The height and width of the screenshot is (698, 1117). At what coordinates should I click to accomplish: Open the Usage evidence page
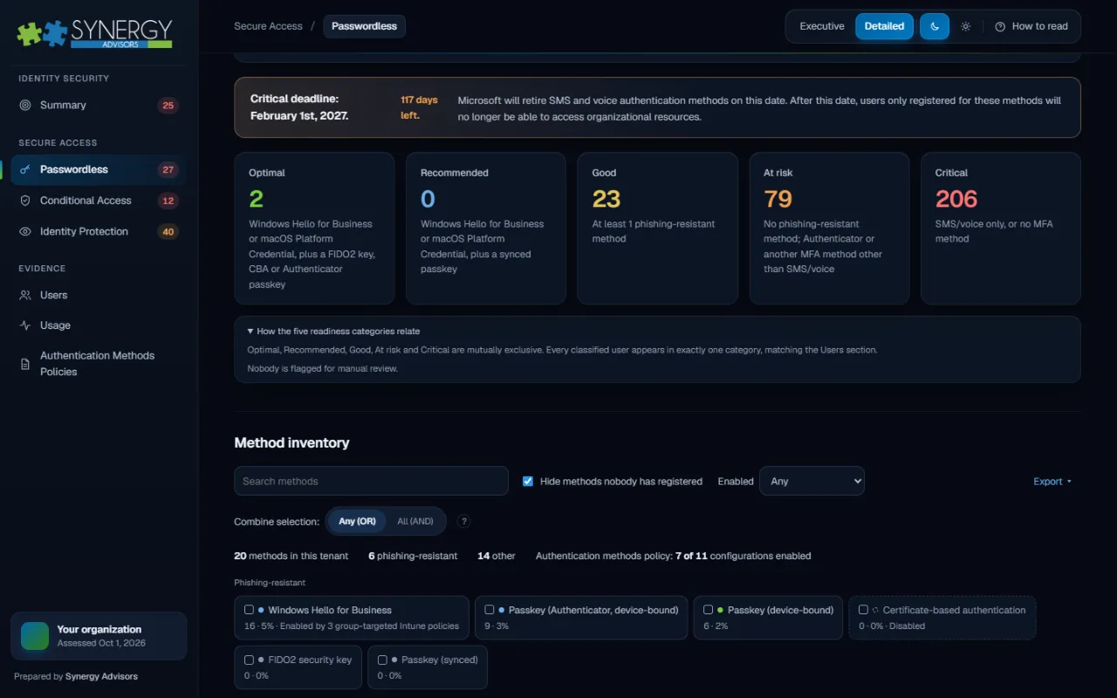99,325
